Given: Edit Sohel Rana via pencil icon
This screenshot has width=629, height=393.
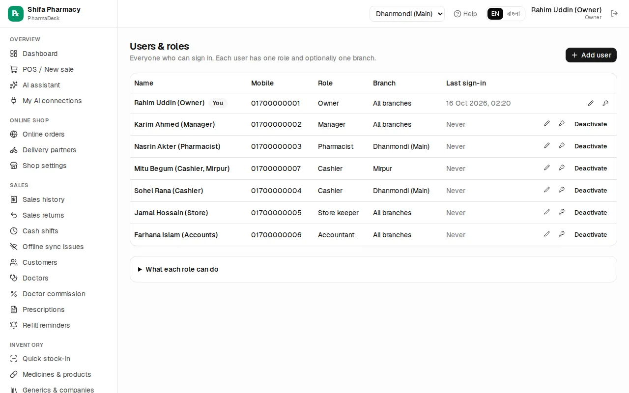Looking at the screenshot, I should pos(547,190).
